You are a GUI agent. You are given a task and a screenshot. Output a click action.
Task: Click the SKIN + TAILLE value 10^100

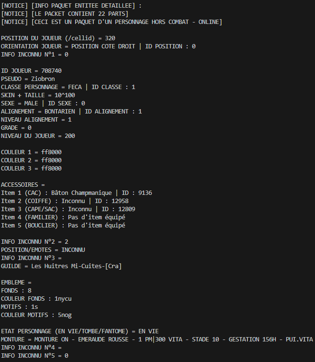(x=65, y=95)
